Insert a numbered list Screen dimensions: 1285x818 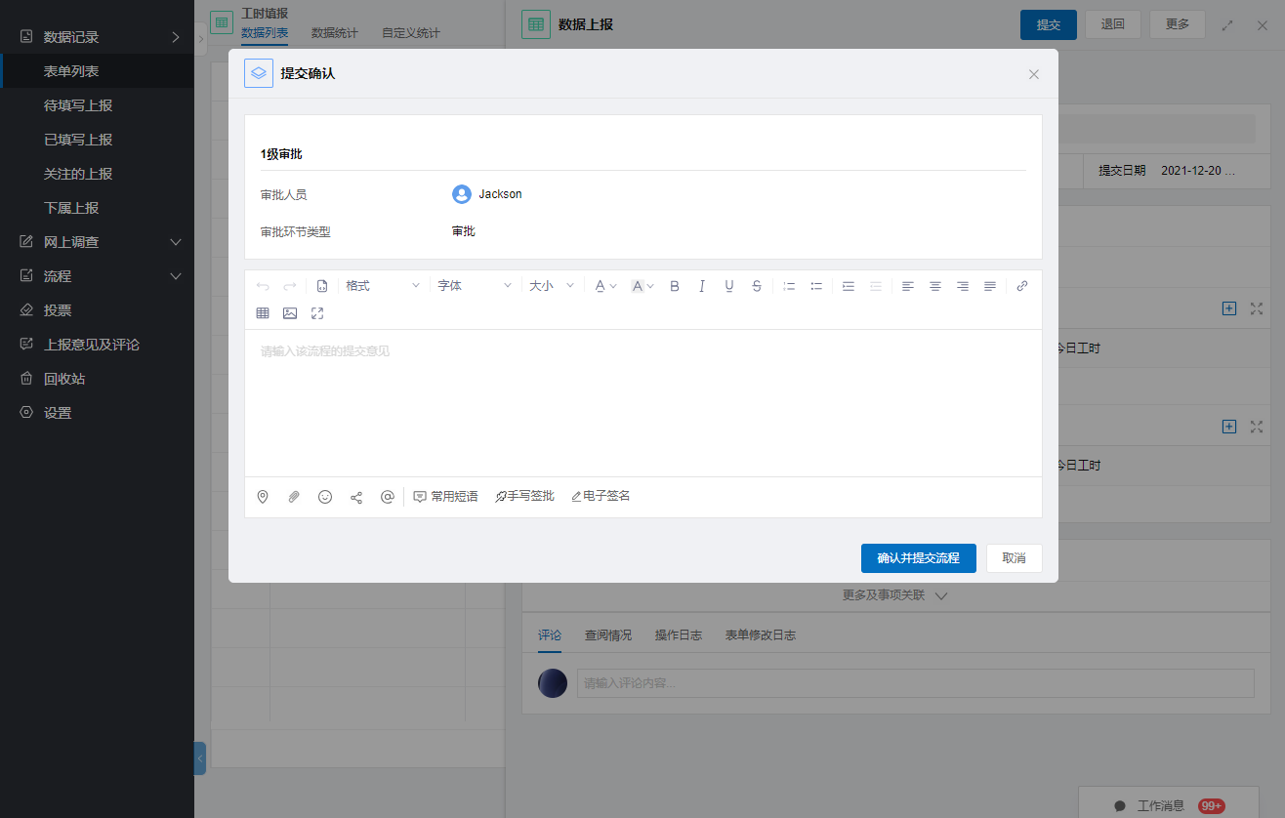(789, 286)
